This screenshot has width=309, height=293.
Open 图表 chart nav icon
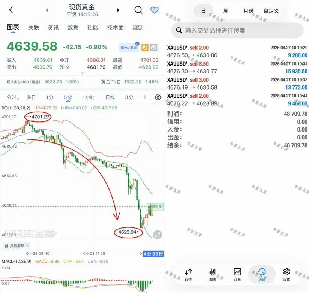[213, 275]
